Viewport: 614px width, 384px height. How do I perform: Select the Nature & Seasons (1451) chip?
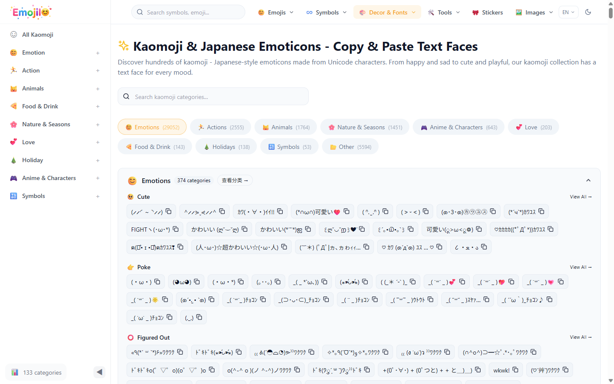(x=365, y=127)
